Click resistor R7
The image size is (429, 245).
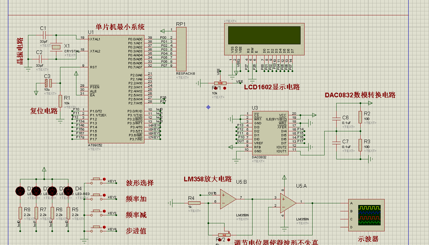point(36,213)
